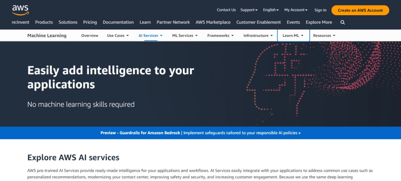Click 'Explore AWS AI services' heading
The width and height of the screenshot is (401, 181).
(x=73, y=157)
